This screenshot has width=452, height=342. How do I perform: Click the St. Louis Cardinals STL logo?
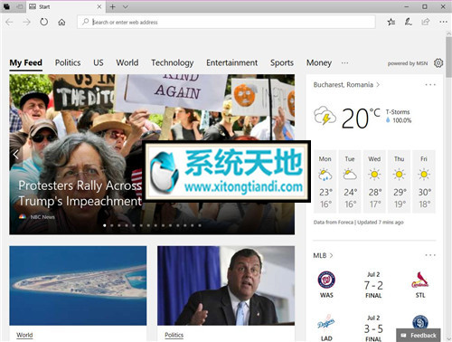pyautogui.click(x=420, y=280)
